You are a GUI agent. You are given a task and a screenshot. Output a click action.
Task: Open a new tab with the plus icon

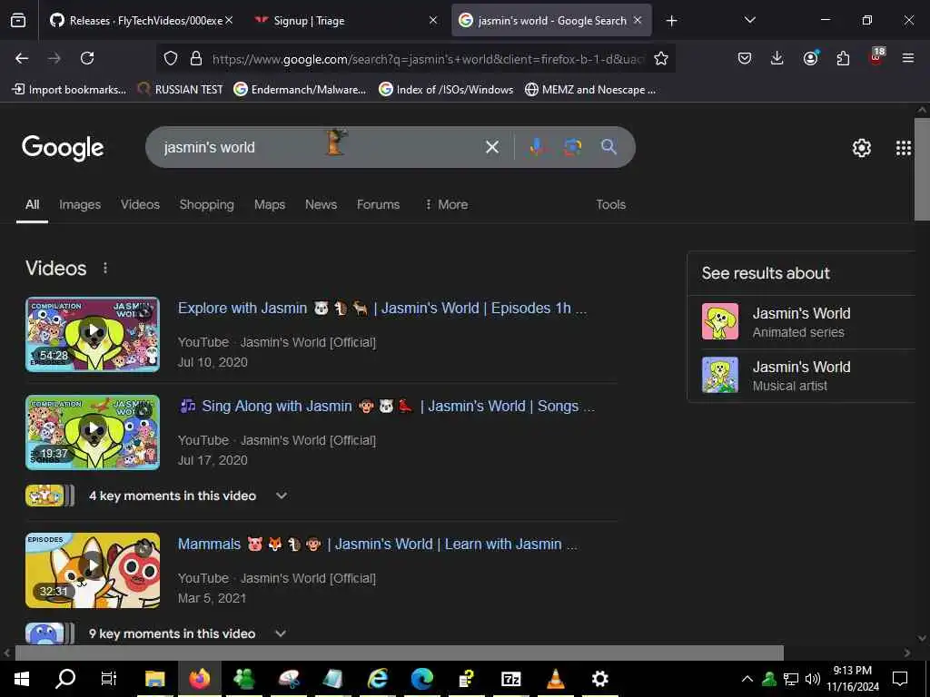click(x=671, y=21)
